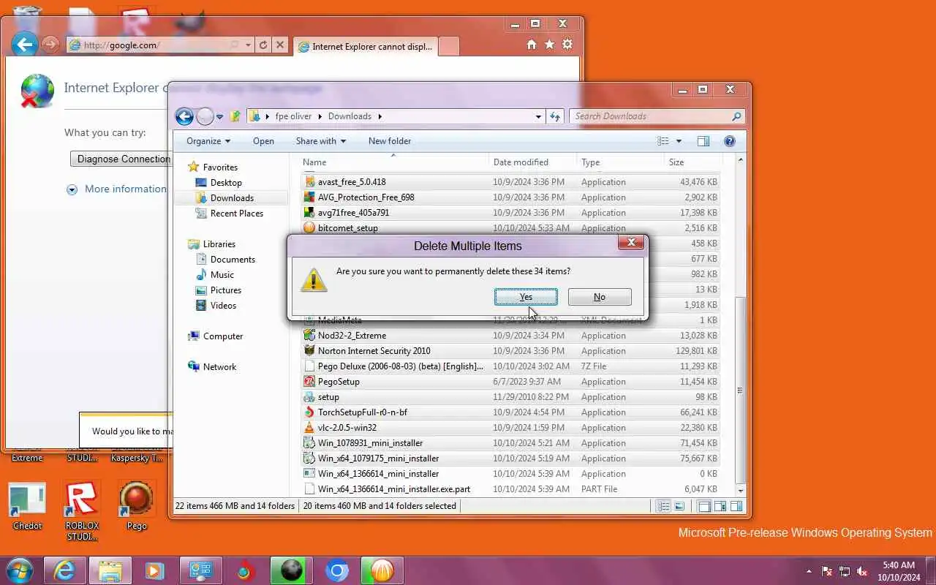
Task: Show hidden system tray icons
Action: pyautogui.click(x=809, y=571)
